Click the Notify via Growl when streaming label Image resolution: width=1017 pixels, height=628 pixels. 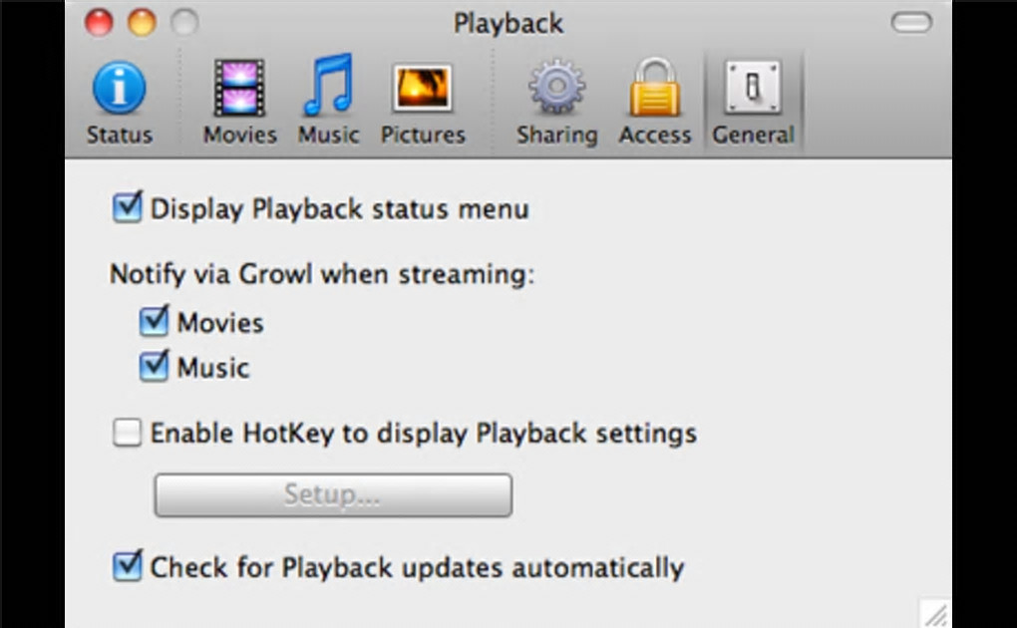(x=322, y=274)
